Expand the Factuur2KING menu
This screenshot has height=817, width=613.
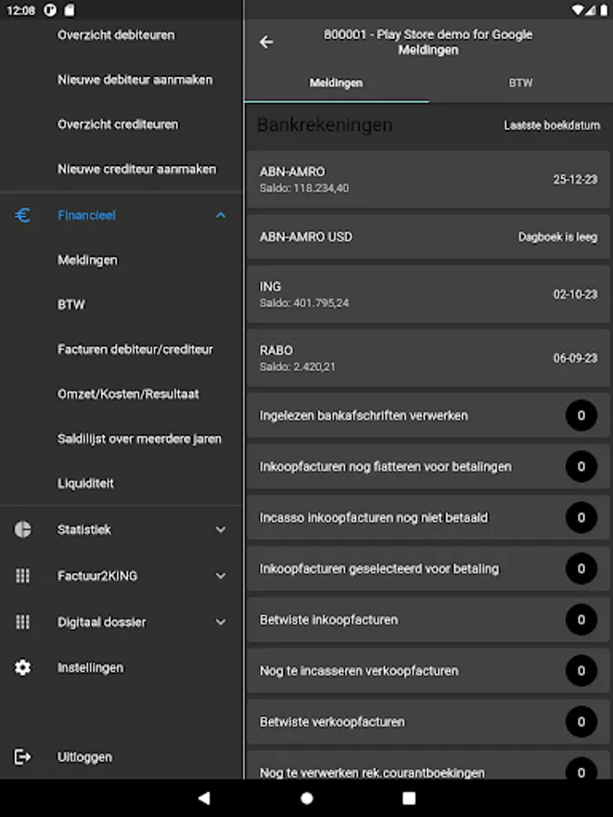pyautogui.click(x=219, y=576)
